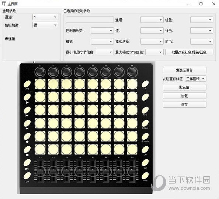Maximize the 主界面 window
219x199 pixels.
[x=201, y=4]
